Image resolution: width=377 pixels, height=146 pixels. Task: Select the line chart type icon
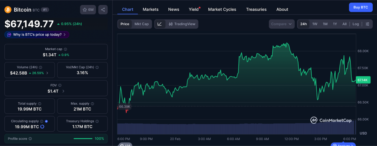click(160, 24)
